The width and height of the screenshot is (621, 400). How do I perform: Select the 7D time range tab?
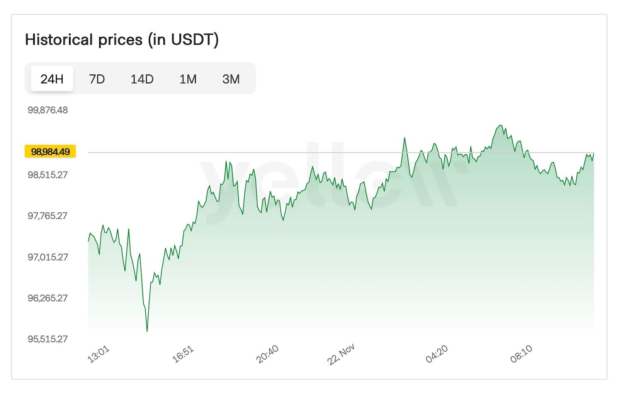click(x=97, y=79)
